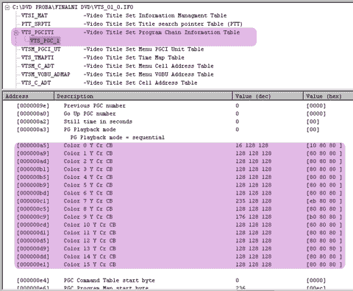This screenshot has width=353, height=291.
Task: Click hex value [eb 80 80 ]
Action: point(324,201)
